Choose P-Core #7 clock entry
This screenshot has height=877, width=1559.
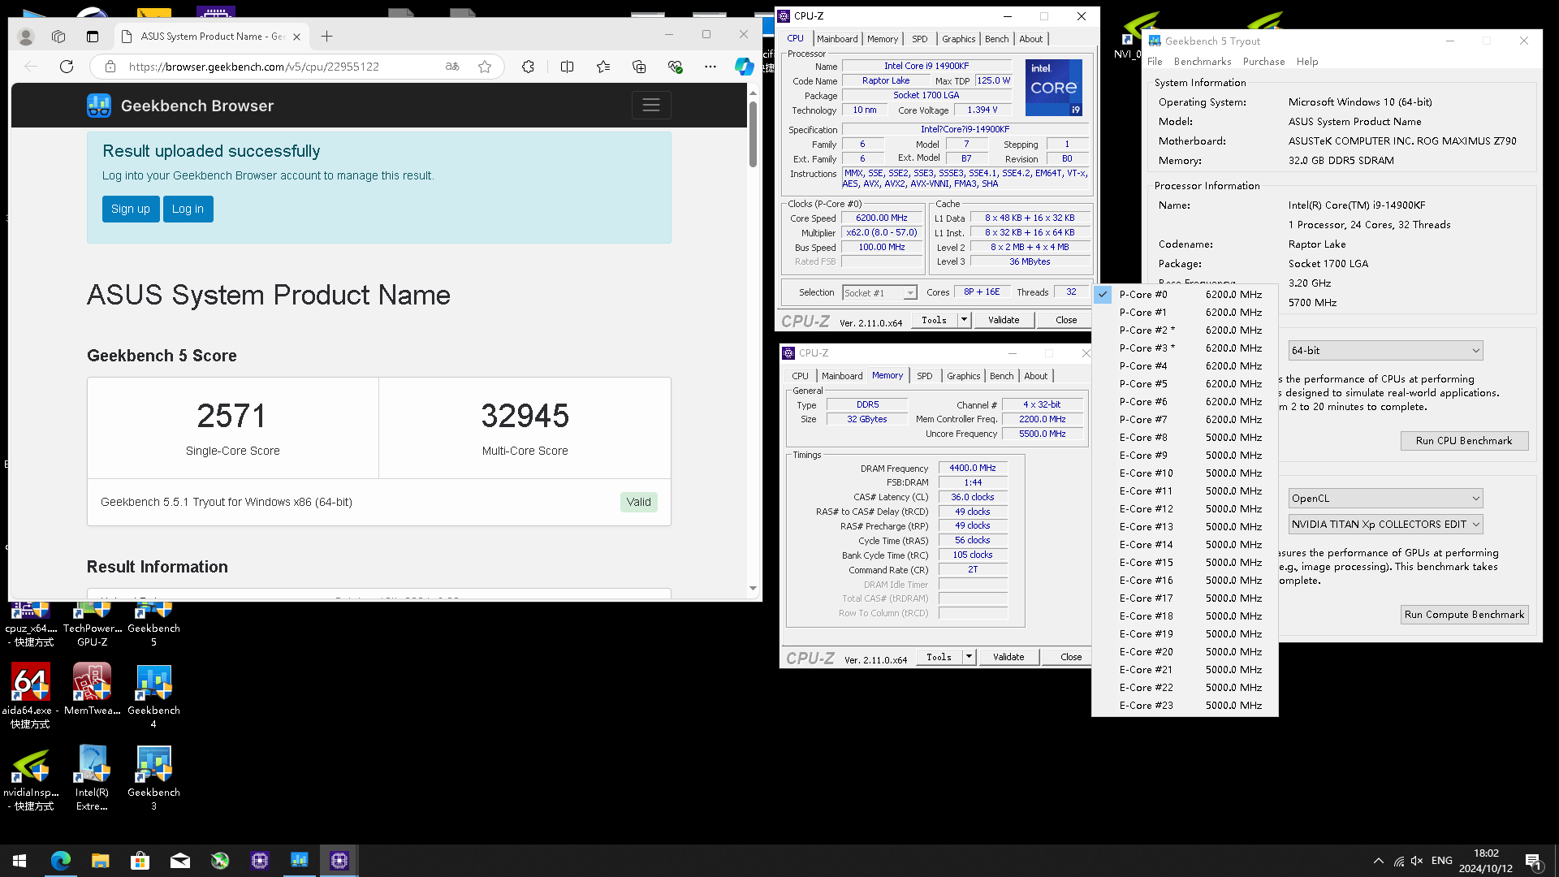[x=1185, y=420]
